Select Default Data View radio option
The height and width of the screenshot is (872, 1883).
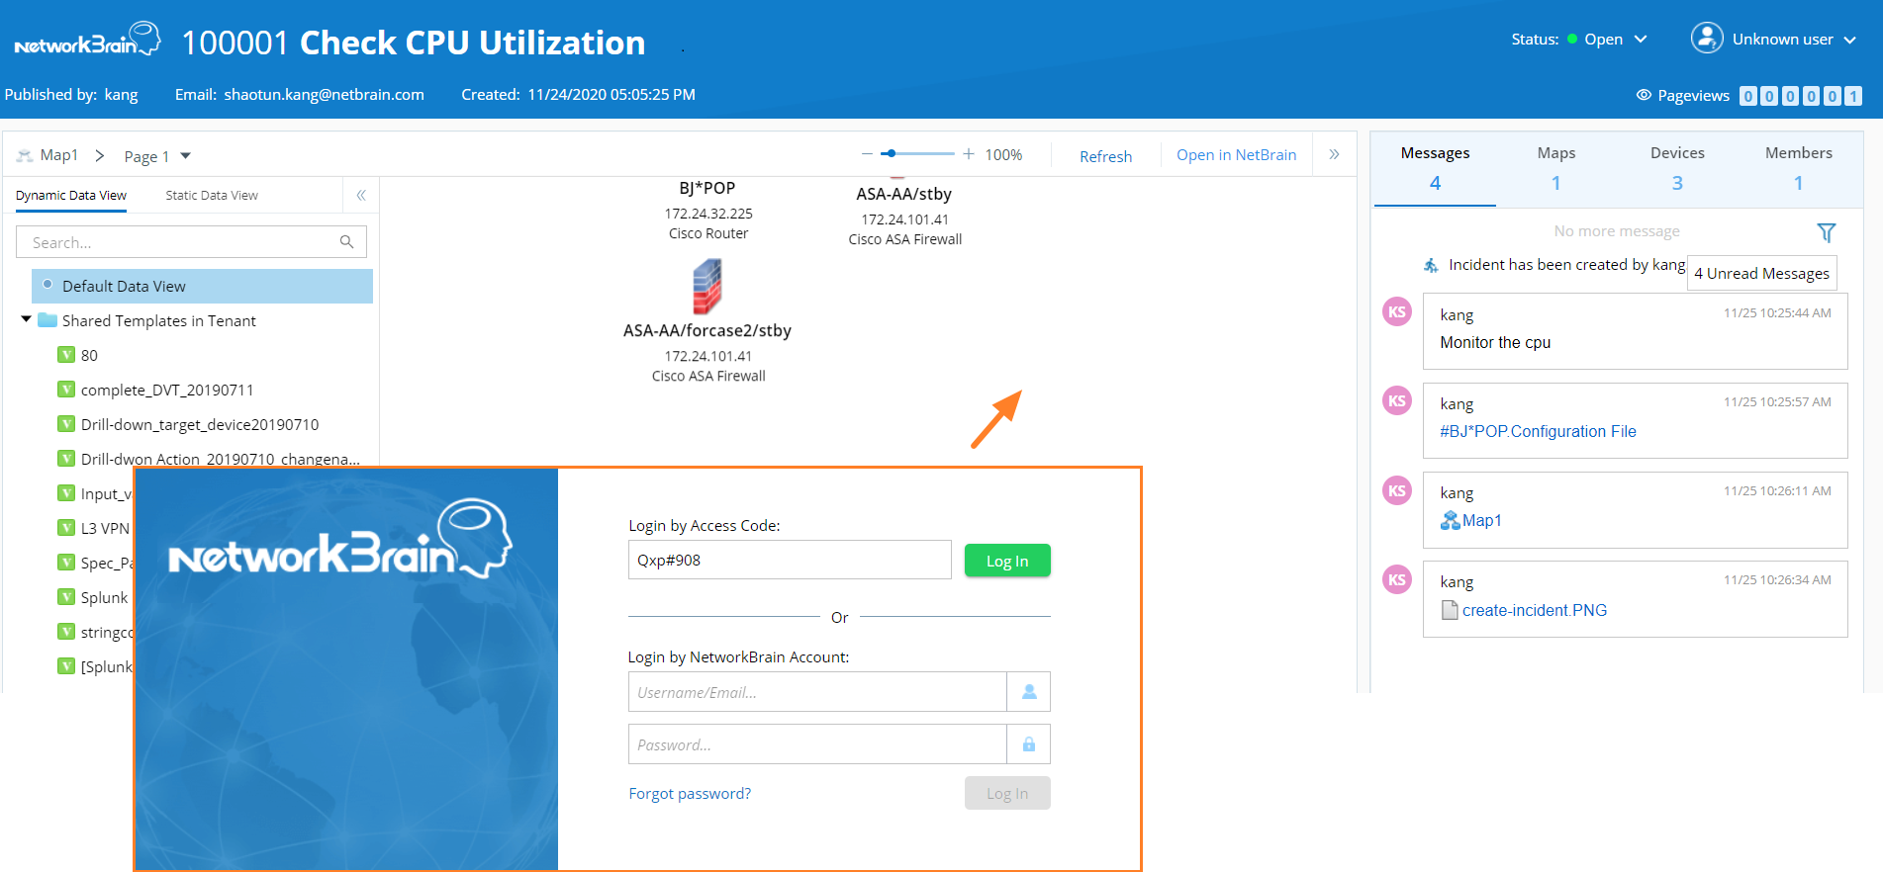coord(47,285)
